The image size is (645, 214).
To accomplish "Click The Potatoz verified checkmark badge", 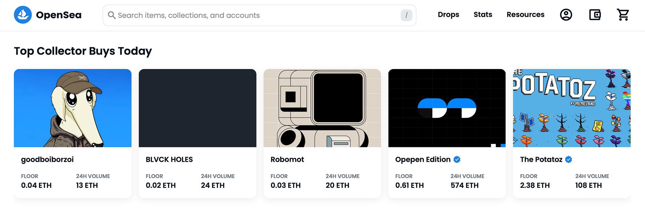I will pyautogui.click(x=568, y=160).
